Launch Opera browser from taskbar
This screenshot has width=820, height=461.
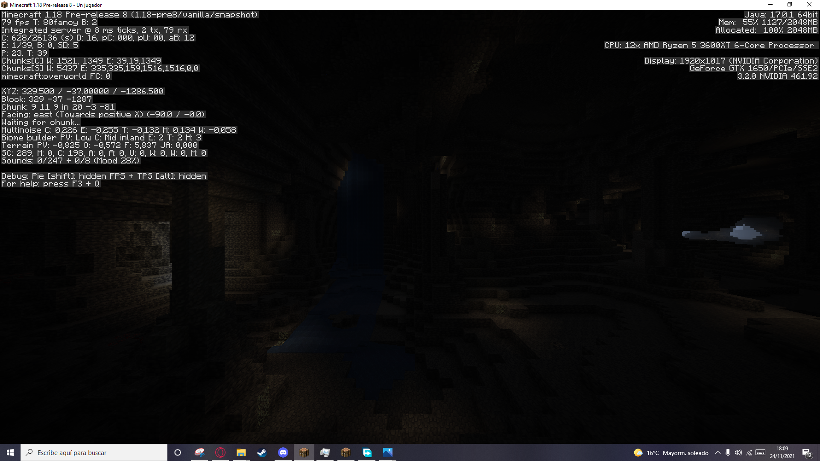tap(220, 452)
